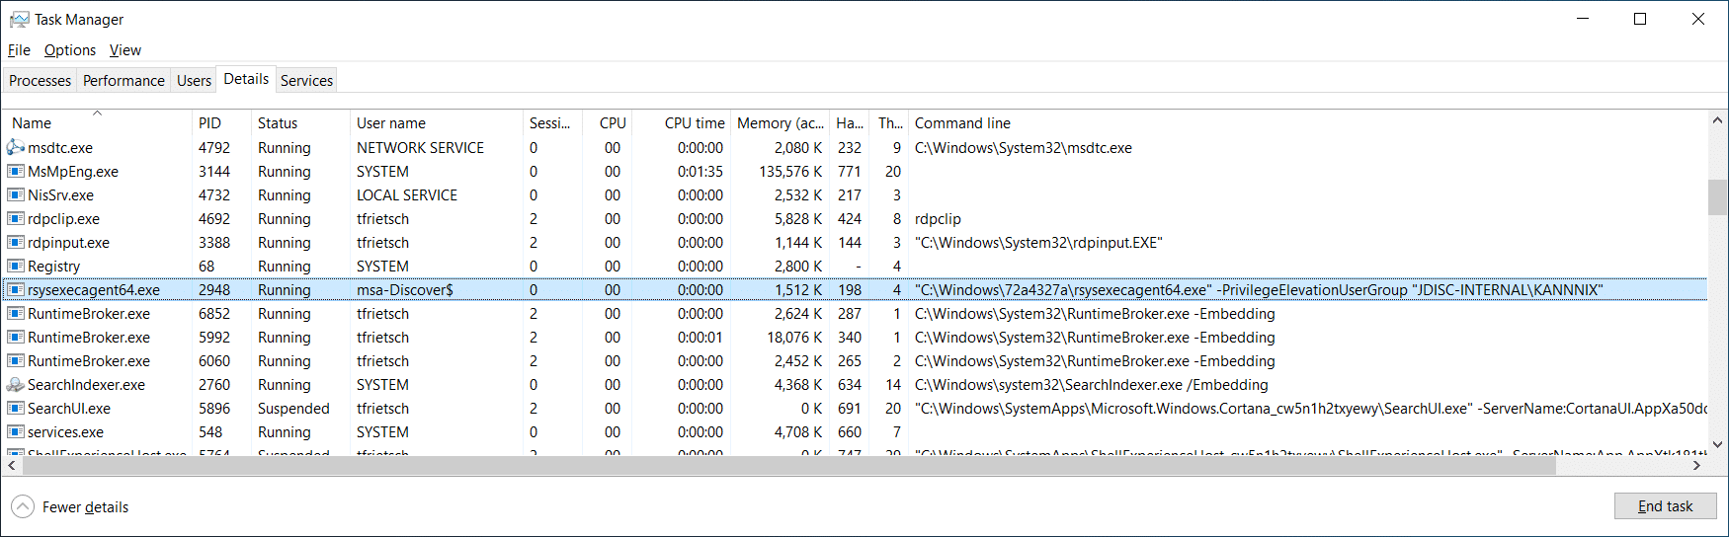Sort processes by Memory column header
This screenshot has height=537, width=1729.
coord(780,123)
